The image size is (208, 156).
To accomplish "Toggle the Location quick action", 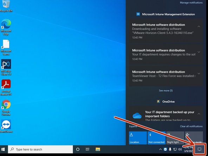I will (x=138, y=138).
